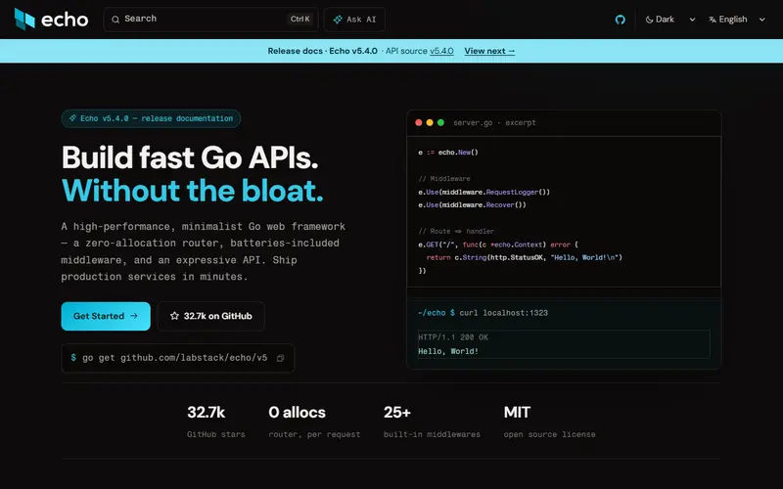Click the Build fast Go APIs. heading

click(x=190, y=157)
